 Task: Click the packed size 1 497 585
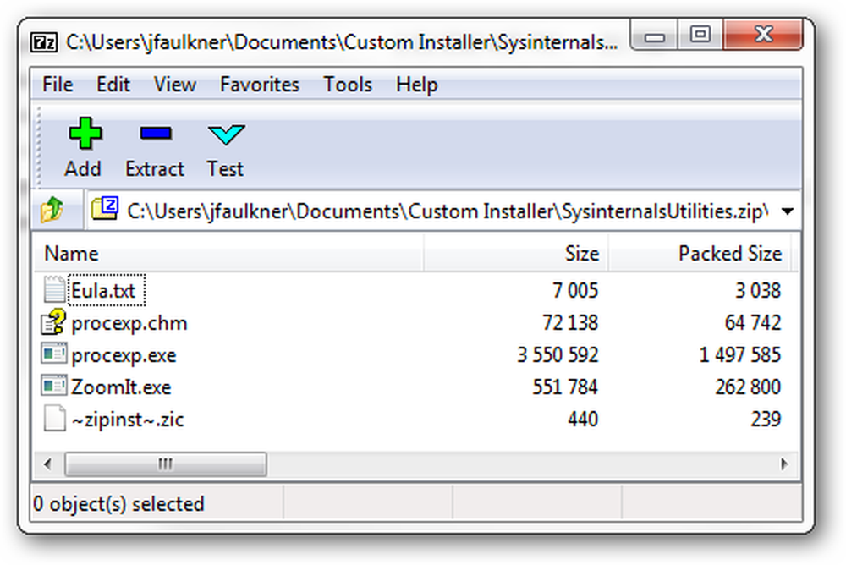(x=739, y=354)
